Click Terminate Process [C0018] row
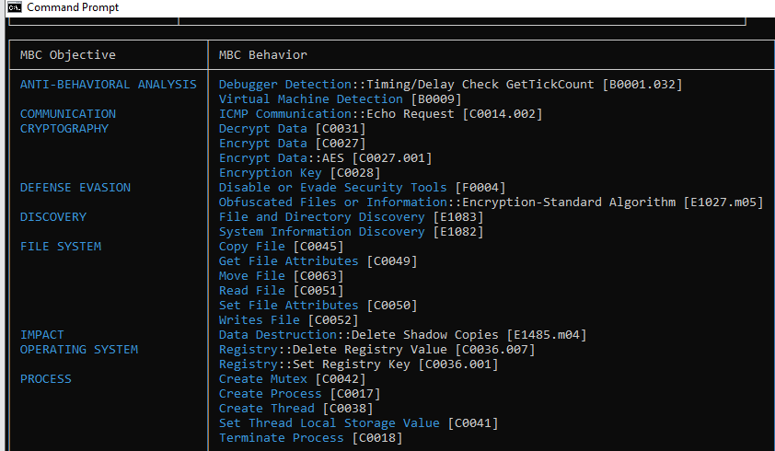Viewport: 775px width, 451px height. click(310, 438)
